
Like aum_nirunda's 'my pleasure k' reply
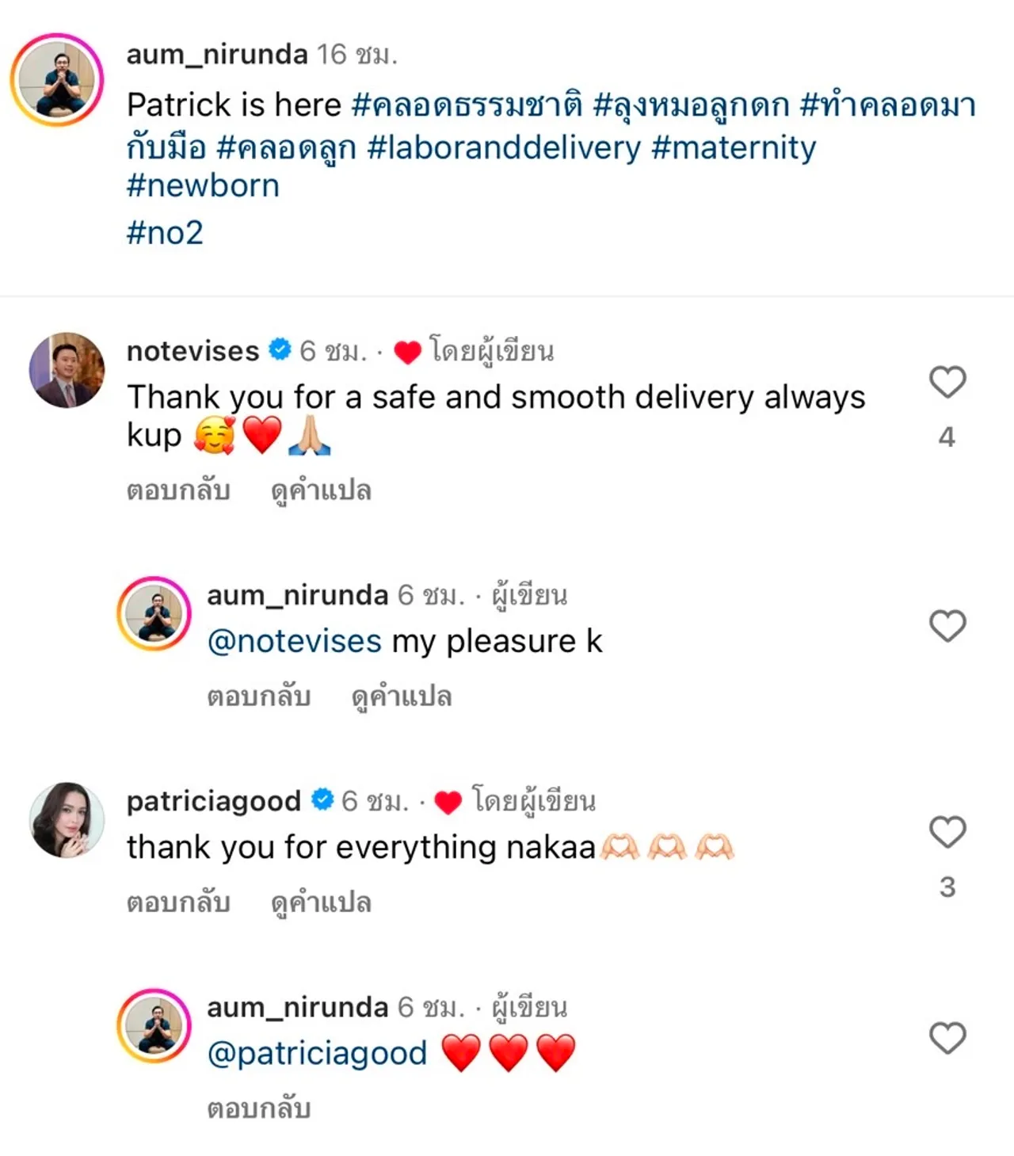(947, 626)
